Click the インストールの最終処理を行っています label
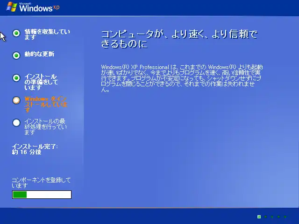The width and height of the screenshot is (299, 224). [x=46, y=126]
